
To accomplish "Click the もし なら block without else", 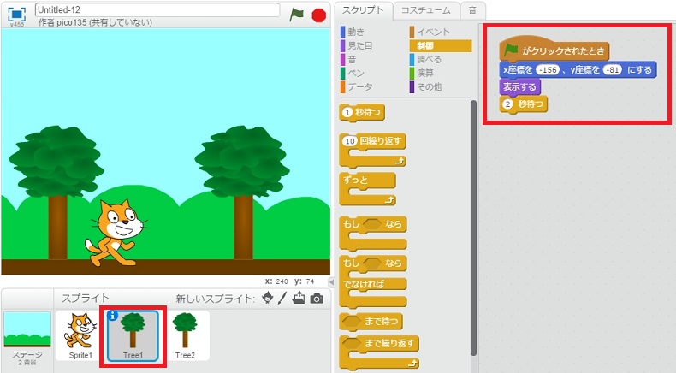I will (x=373, y=233).
